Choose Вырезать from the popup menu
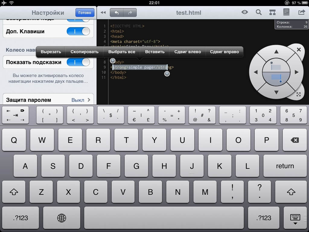 coord(51,52)
